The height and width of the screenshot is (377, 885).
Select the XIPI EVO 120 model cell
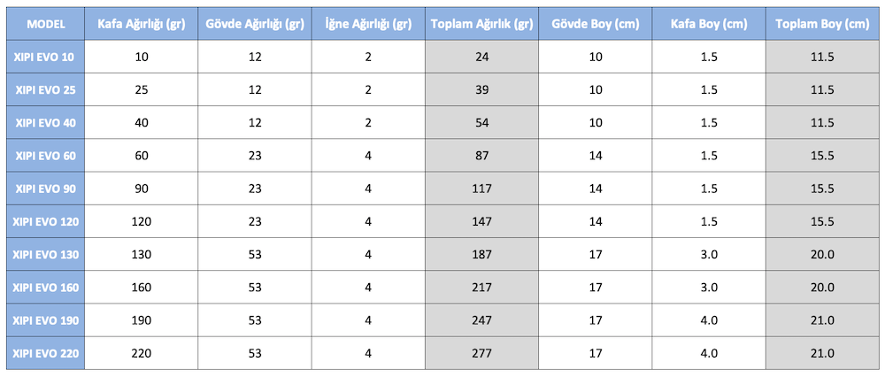tap(45, 221)
